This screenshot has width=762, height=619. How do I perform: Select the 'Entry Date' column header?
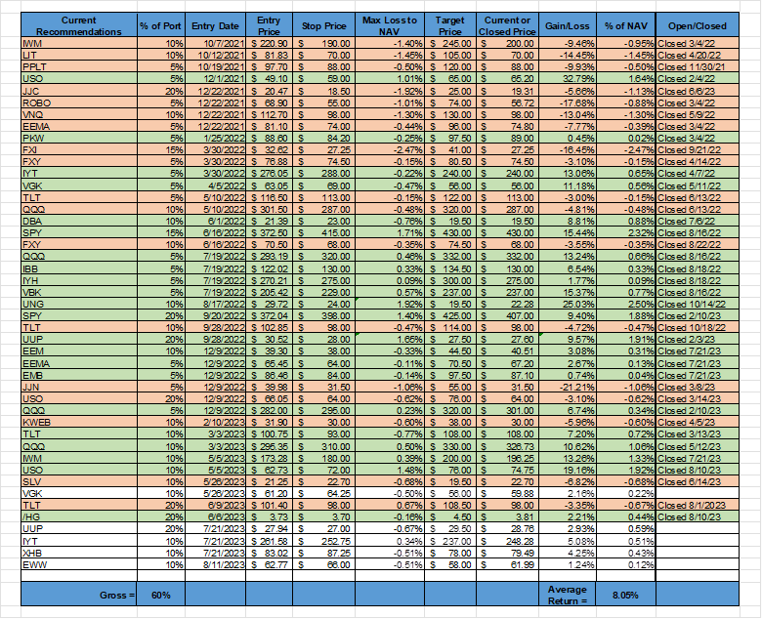click(215, 25)
